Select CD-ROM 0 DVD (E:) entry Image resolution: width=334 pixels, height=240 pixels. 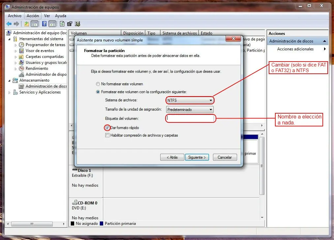86,209
